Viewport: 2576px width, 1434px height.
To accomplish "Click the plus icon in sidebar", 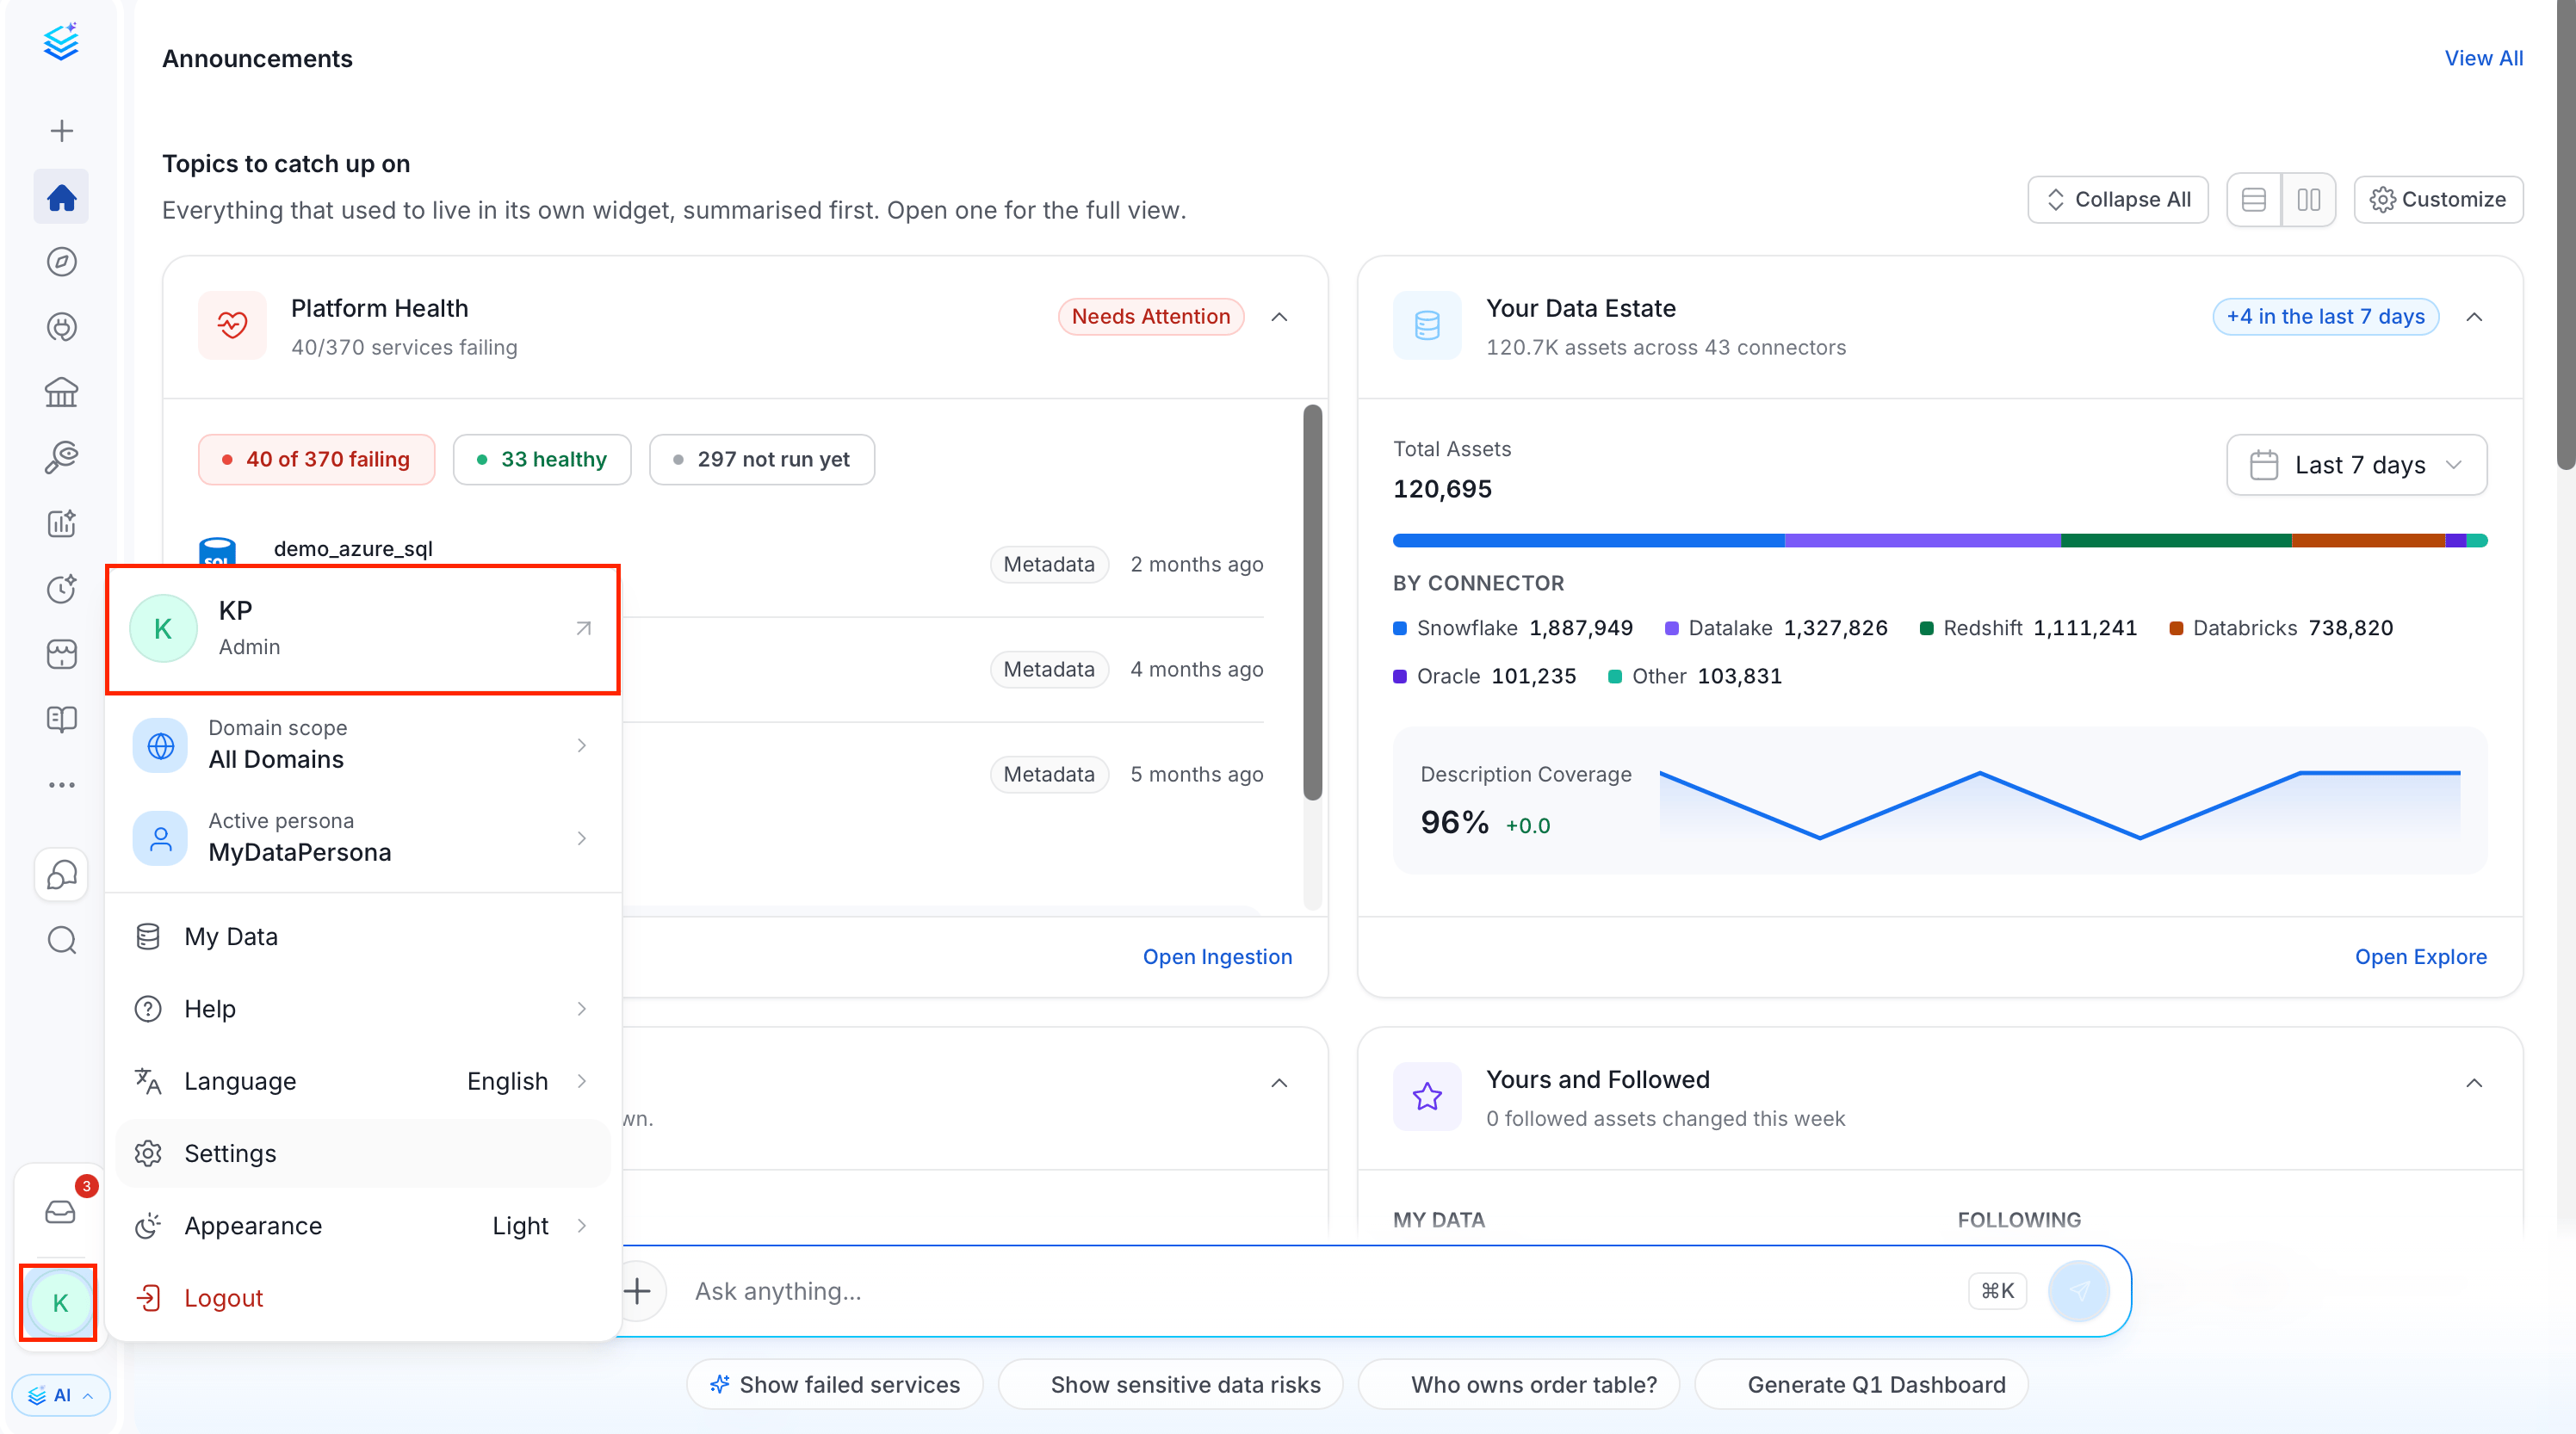I will click(61, 131).
